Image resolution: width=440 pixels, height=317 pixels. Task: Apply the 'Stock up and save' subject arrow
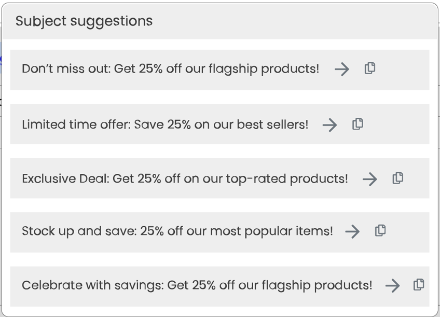(x=352, y=231)
